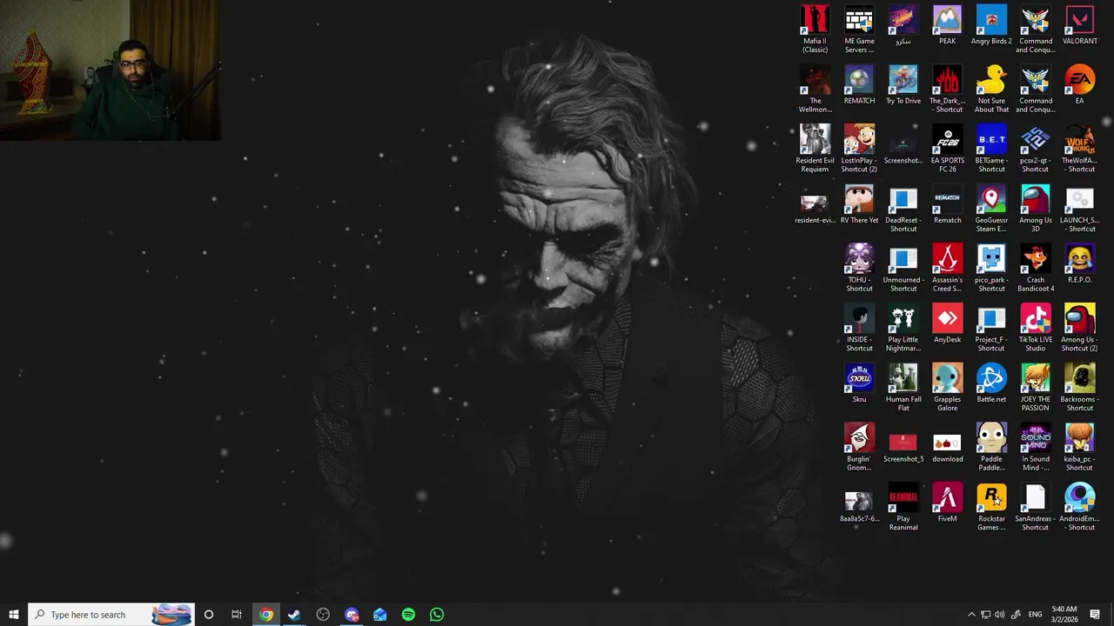The height and width of the screenshot is (626, 1114).
Task: Launch the Paddle Paddle desktop icon
Action: click(991, 447)
